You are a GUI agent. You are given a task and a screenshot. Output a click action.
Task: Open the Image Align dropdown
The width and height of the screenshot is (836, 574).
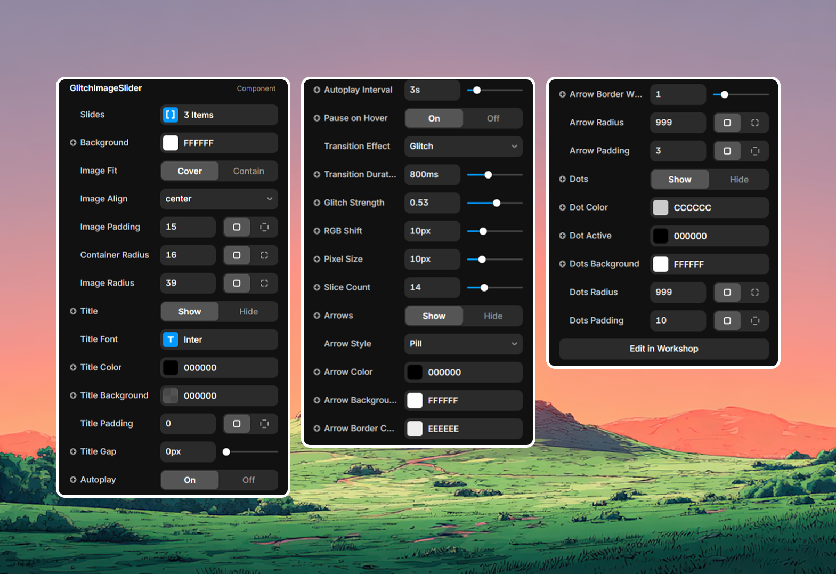219,199
